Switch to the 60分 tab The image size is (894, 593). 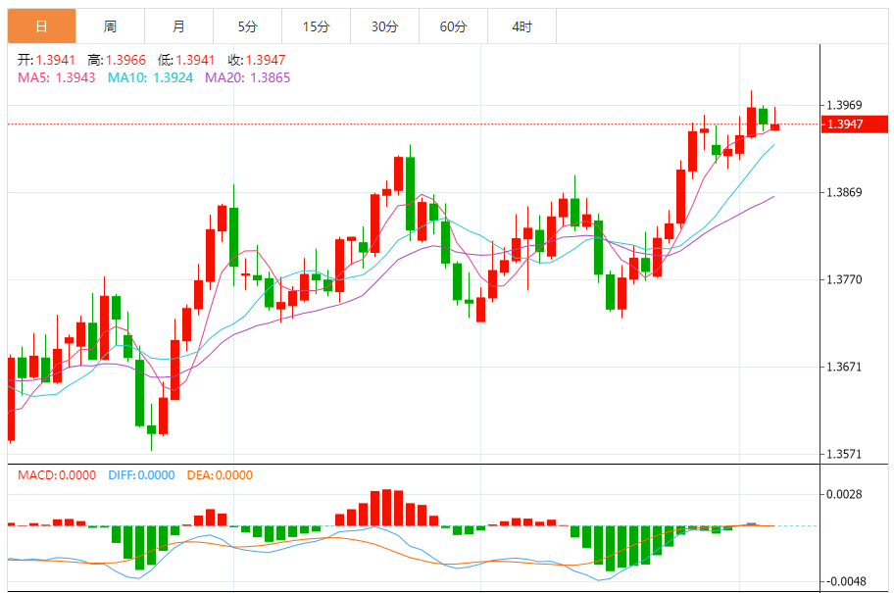pos(453,26)
